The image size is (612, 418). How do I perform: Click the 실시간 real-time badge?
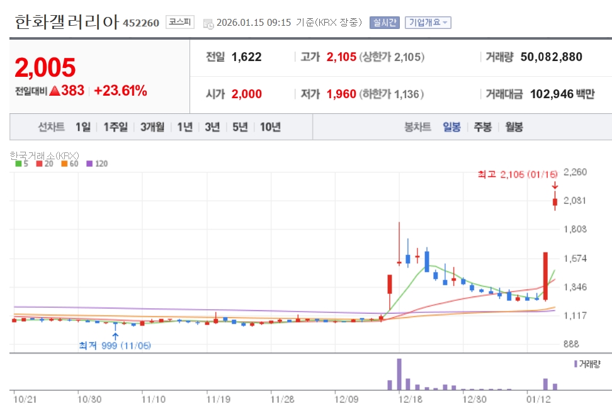coord(385,23)
